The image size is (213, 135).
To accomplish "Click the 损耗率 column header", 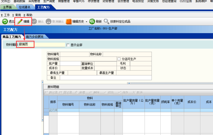I will click(x=166, y=102).
